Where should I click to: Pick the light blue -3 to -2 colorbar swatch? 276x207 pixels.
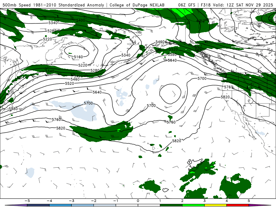pos(82,205)
